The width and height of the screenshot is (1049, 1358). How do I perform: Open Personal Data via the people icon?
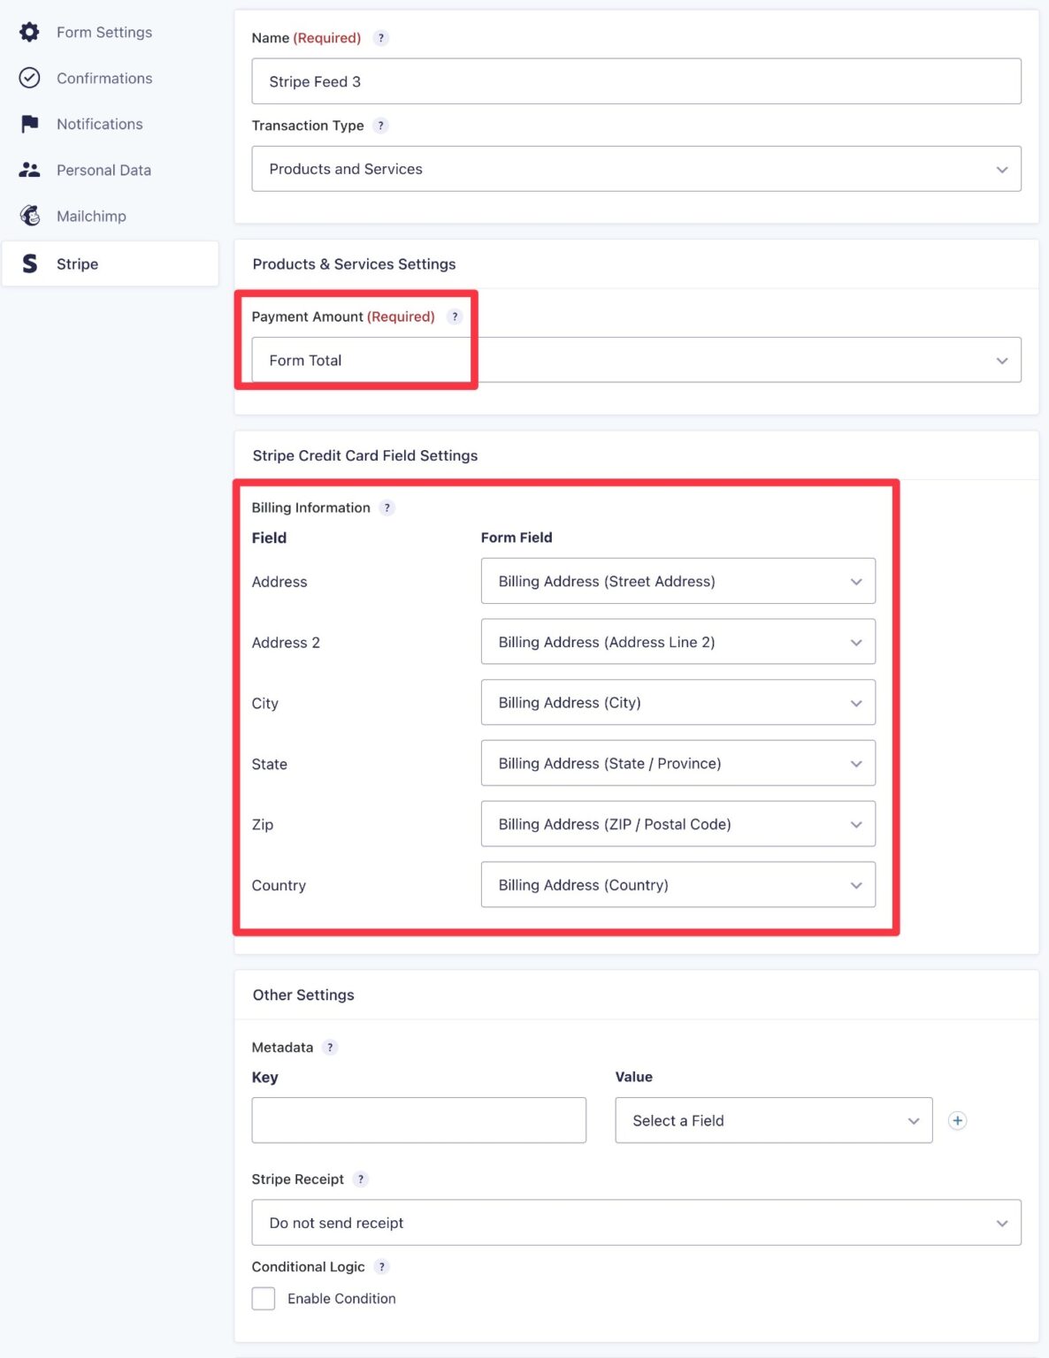tap(29, 170)
